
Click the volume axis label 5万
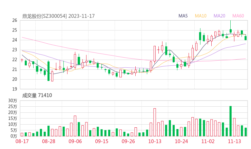pos(14,130)
